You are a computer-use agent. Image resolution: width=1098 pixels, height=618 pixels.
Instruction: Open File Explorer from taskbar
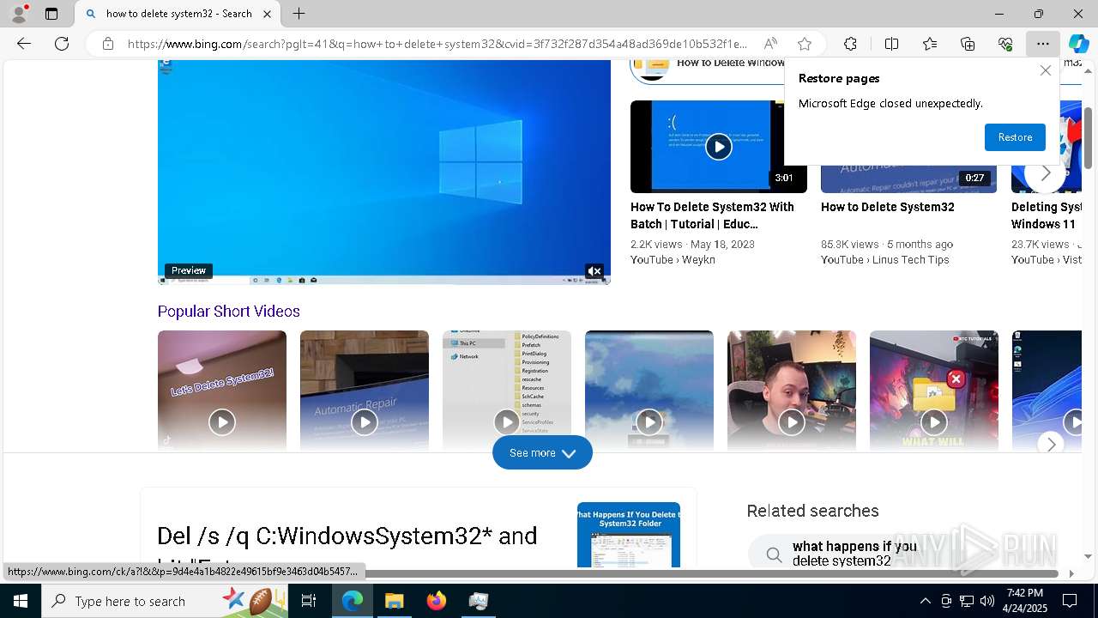click(x=394, y=601)
